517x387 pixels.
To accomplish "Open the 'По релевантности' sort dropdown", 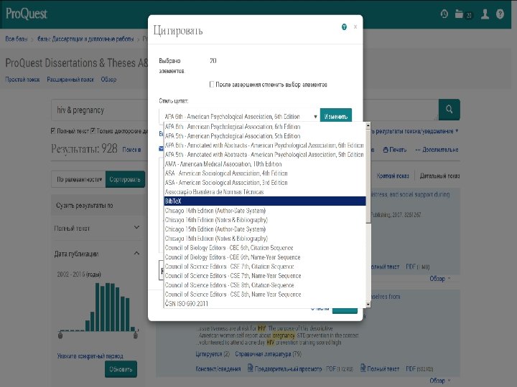I will 78,179.
